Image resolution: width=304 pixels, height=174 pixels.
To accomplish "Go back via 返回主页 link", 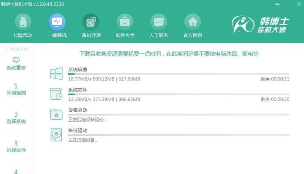I will point(17,49).
